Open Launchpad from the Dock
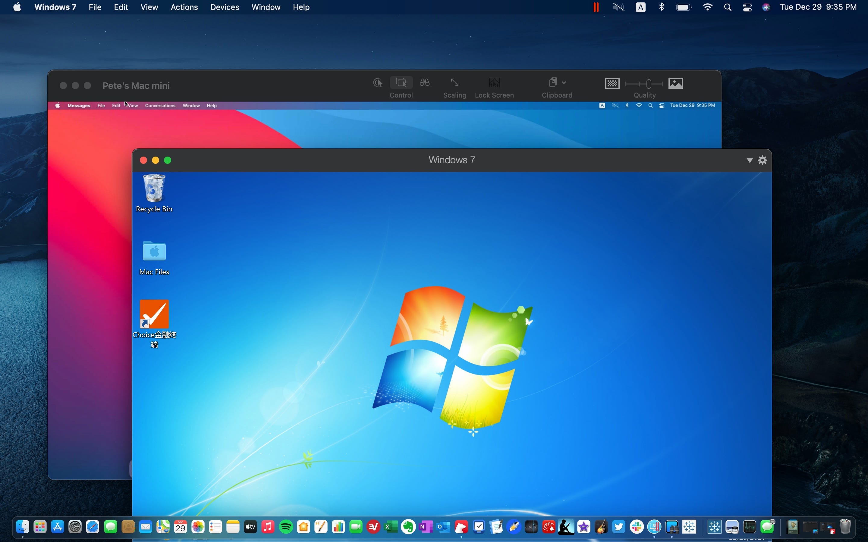The image size is (868, 542). click(40, 527)
